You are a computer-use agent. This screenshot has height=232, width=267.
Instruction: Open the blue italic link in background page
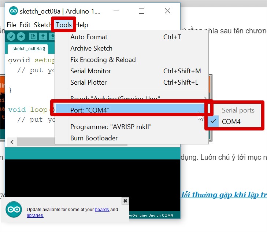[x=224, y=195]
